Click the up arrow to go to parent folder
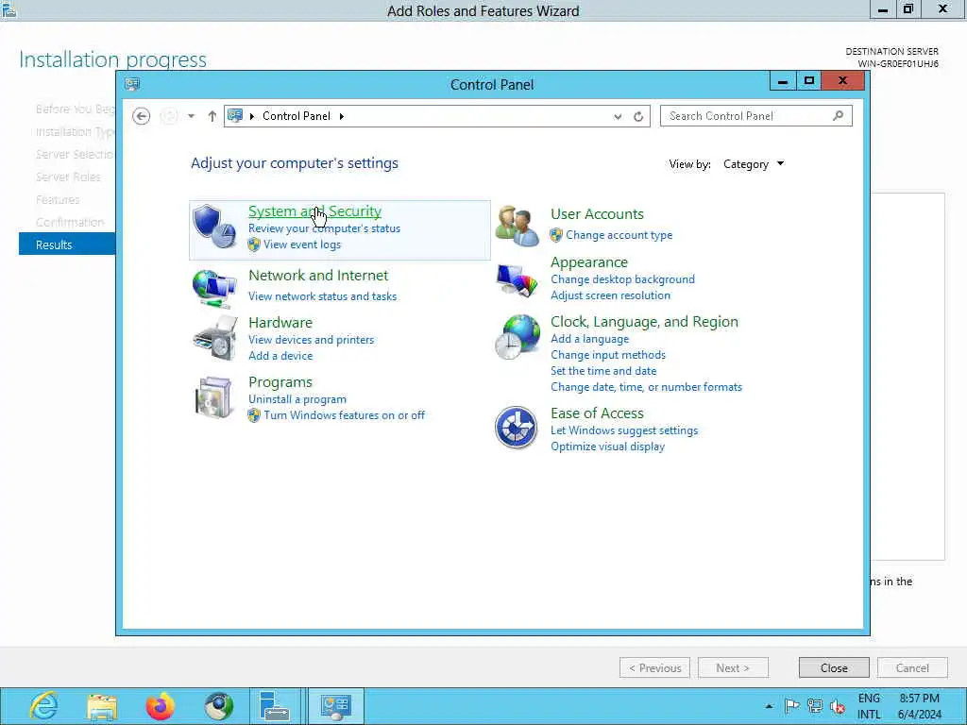Viewport: 967px width, 725px height. tap(212, 116)
